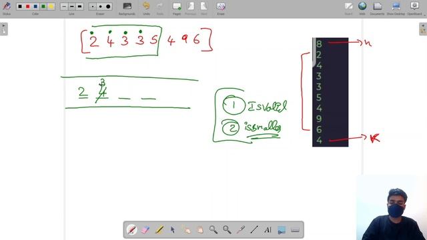Select the Draw lines tool

(x=254, y=229)
